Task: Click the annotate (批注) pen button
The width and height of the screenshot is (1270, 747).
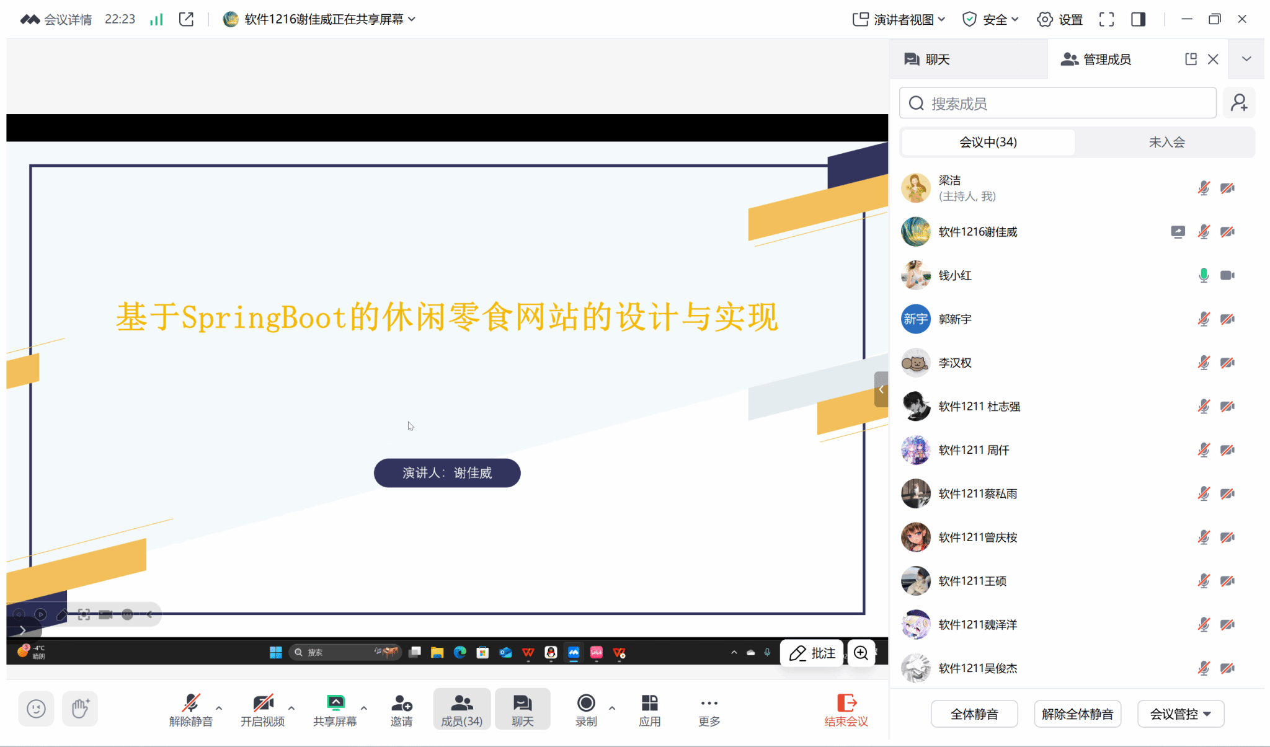Action: (812, 653)
